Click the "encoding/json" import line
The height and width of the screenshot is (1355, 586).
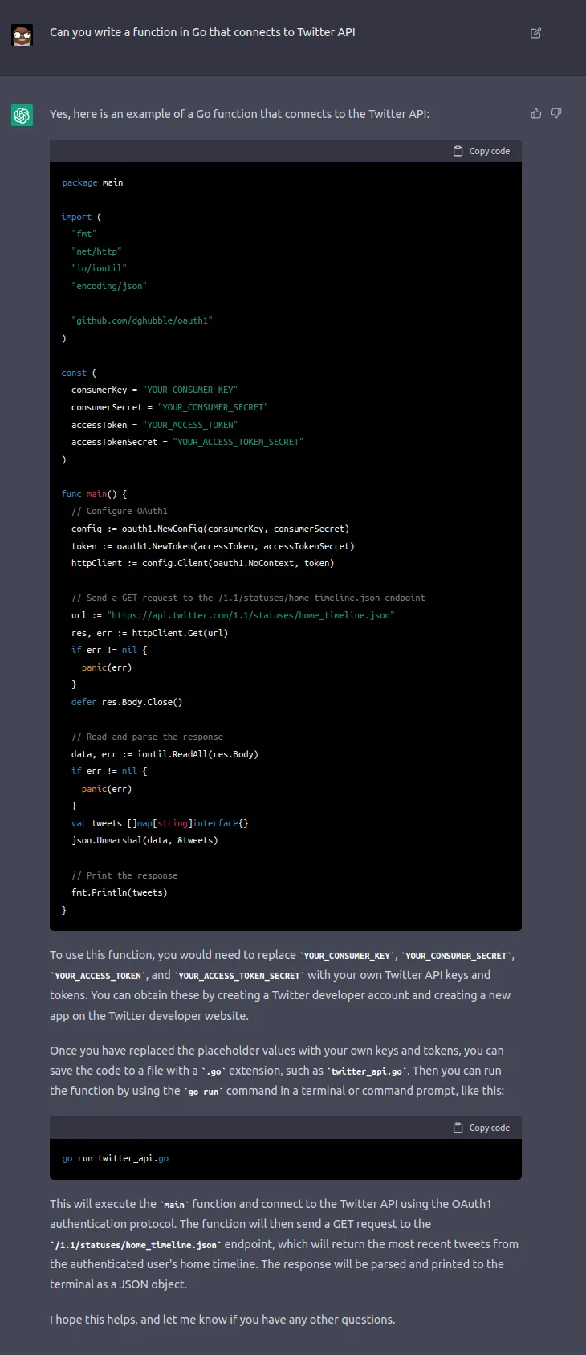(109, 286)
